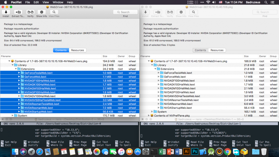Select NVDAStartupWeb.kext row in left window
The width and height of the screenshot is (279, 157).
(x=70, y=112)
